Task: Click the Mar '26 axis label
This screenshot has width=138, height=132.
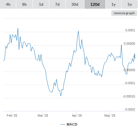Action: pyautogui.click(x=43, y=115)
